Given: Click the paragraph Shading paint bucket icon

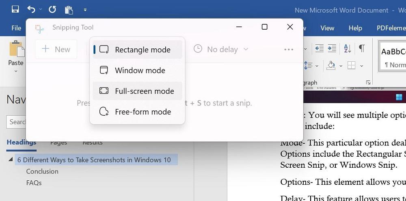Looking at the screenshot, I should [x=331, y=65].
